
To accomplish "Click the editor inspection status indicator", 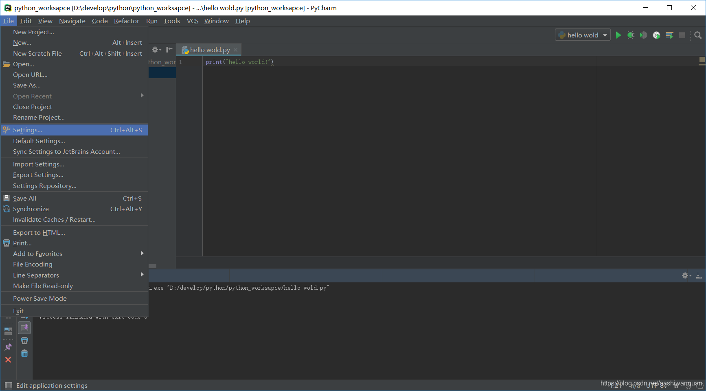I will pyautogui.click(x=702, y=60).
